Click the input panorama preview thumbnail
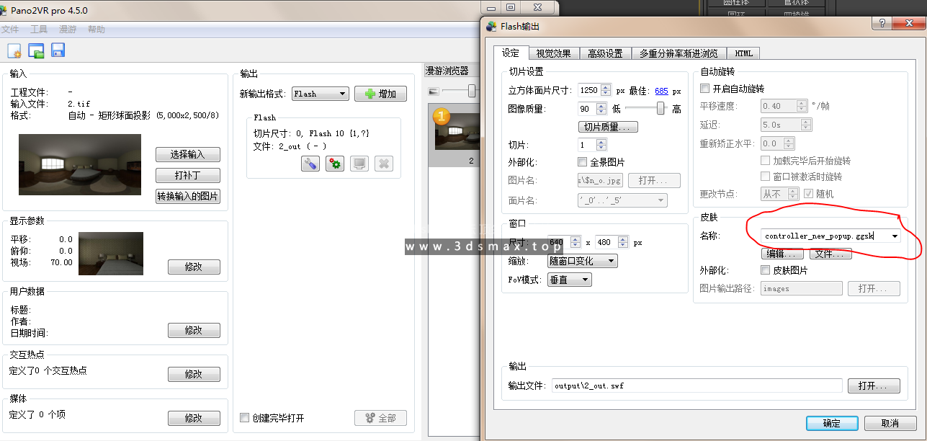This screenshot has width=927, height=441. coord(80,164)
